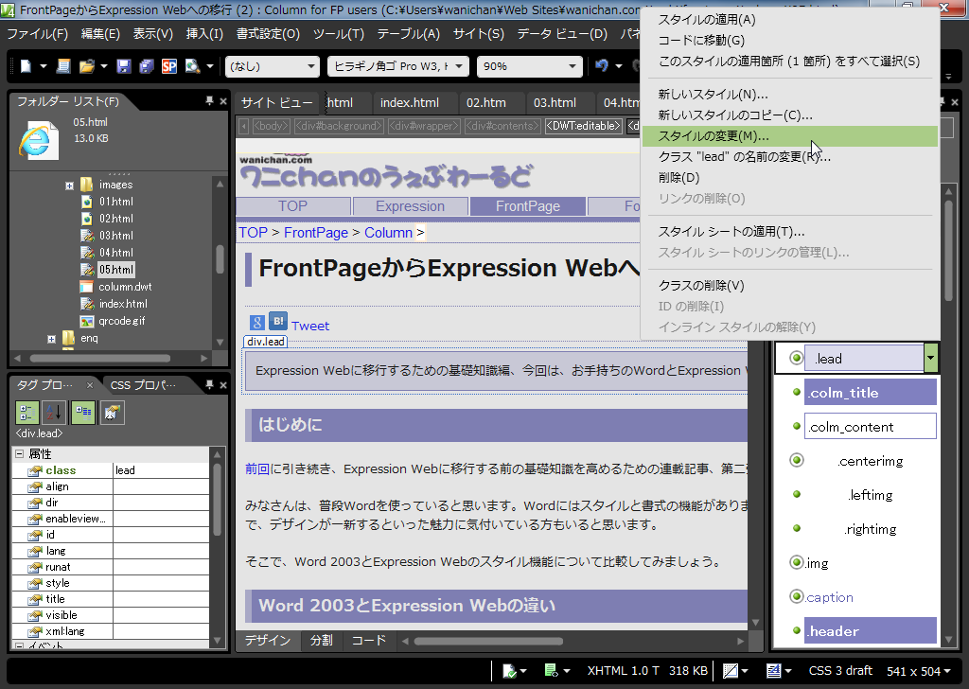The height and width of the screenshot is (689, 969).
Task: Click the Hatena B! bookmark icon
Action: tap(278, 322)
